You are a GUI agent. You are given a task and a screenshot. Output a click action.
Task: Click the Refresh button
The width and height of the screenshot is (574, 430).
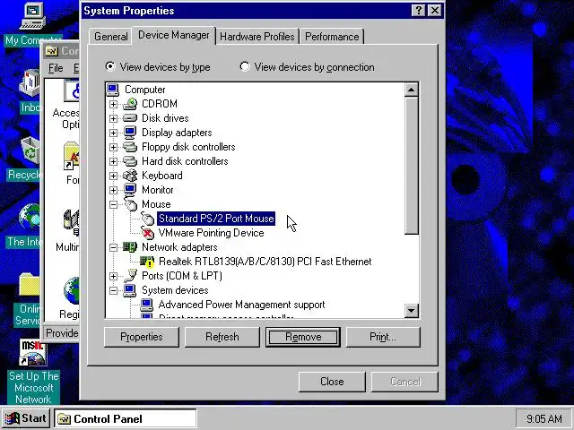222,337
